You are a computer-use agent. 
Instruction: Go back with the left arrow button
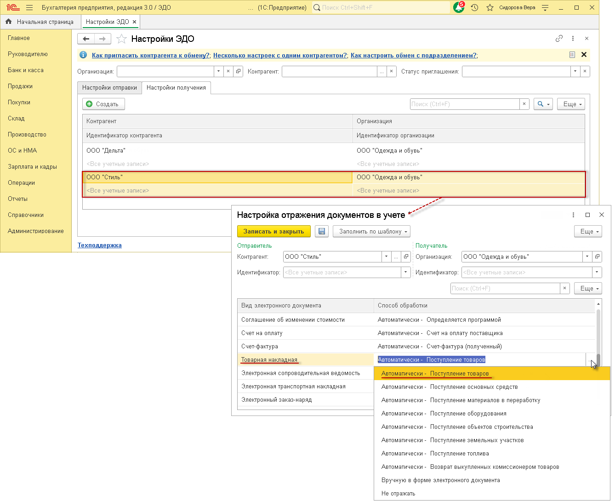tap(86, 39)
